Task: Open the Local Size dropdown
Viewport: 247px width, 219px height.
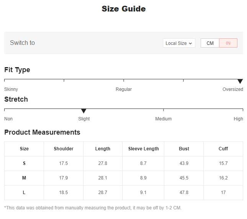Action: [179, 43]
